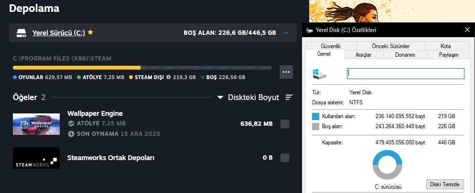Click the 479.405.056.000 bayt capacity value

click(400, 142)
